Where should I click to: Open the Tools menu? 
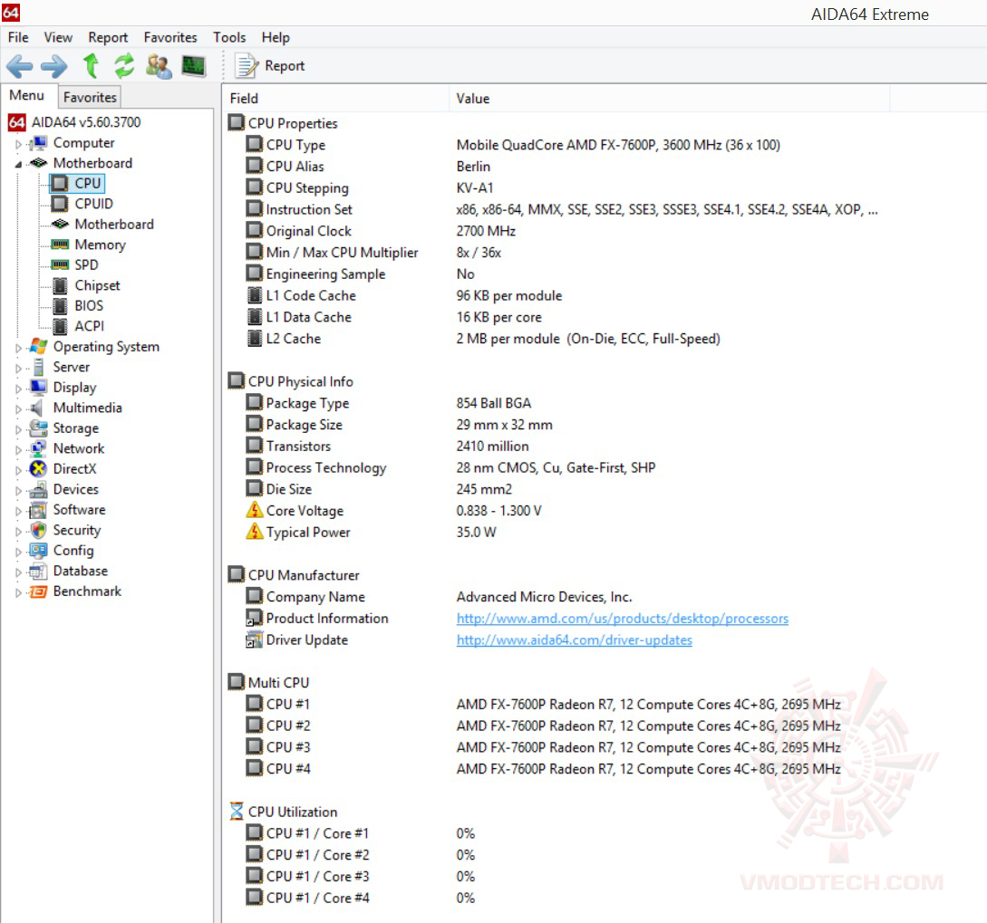(229, 37)
